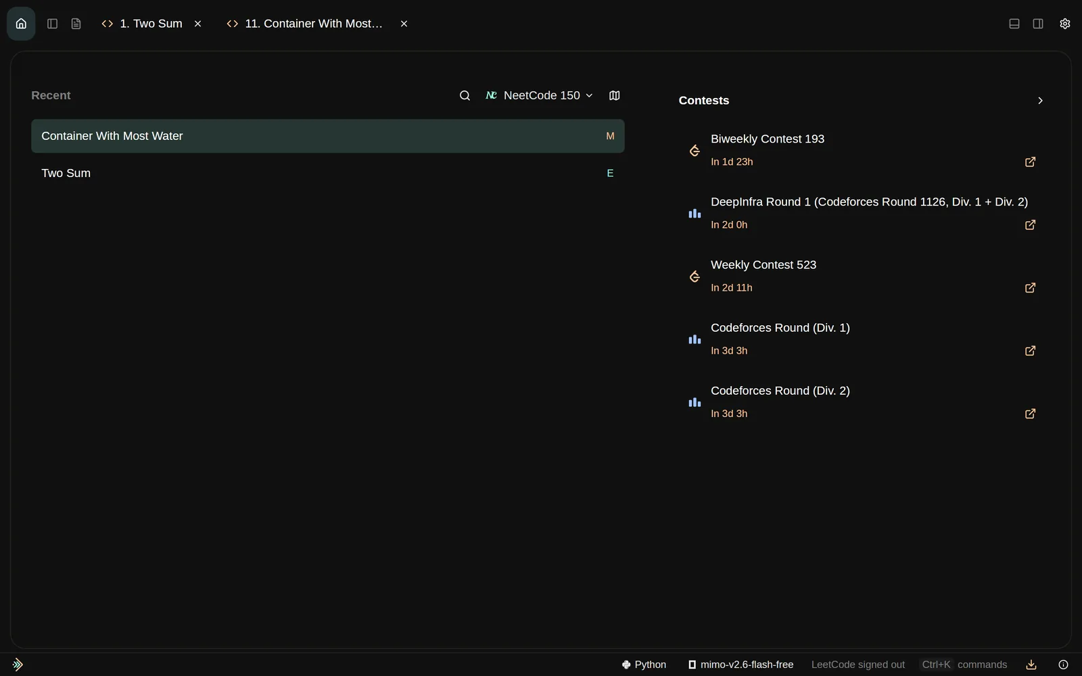Select DeepInfra Round 1 contest title

pos(869,201)
